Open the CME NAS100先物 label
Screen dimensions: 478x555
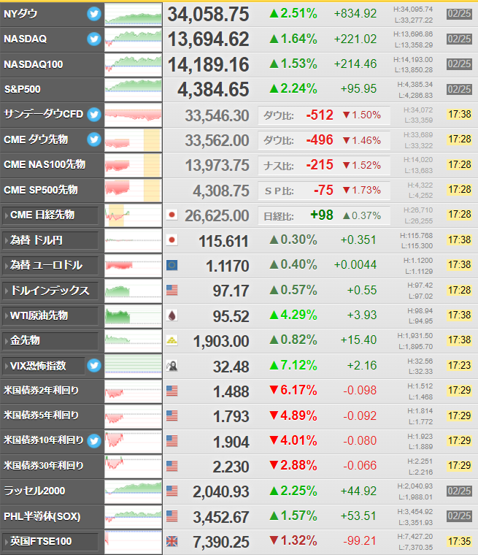[45, 164]
